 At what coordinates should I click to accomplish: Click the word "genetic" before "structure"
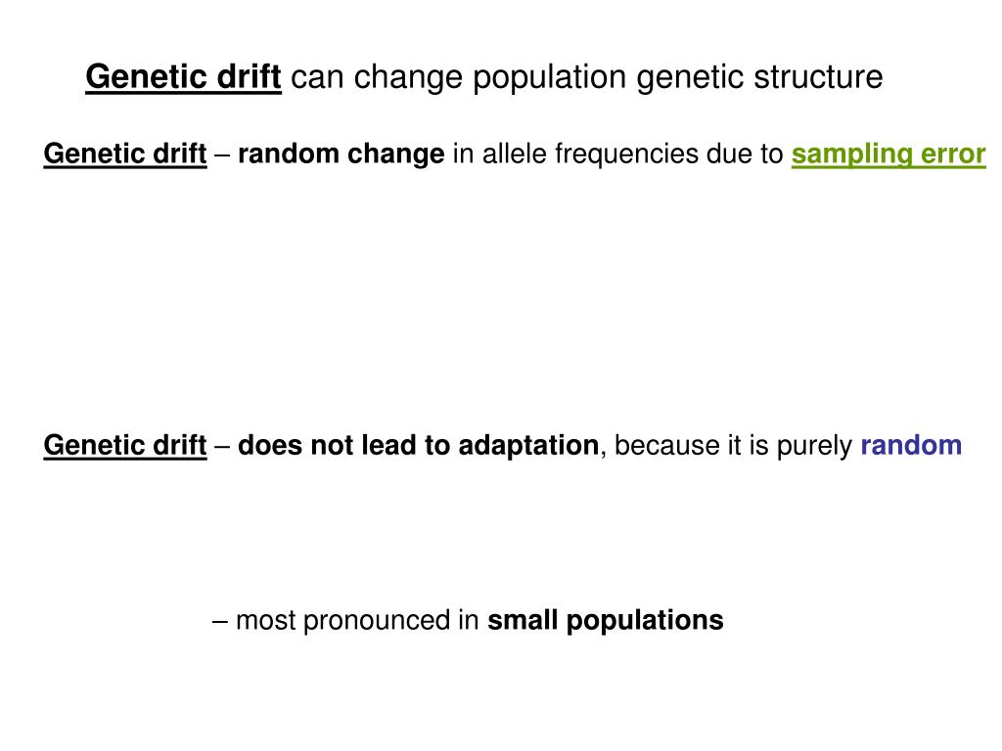click(690, 78)
